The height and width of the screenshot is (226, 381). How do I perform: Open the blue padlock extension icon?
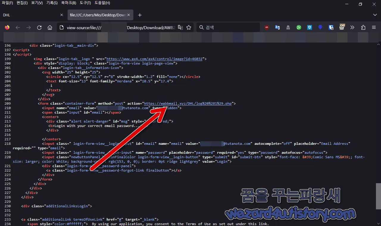pyautogui.click(x=331, y=27)
